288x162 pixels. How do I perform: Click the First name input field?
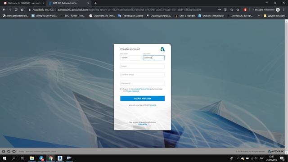coord(131,58)
